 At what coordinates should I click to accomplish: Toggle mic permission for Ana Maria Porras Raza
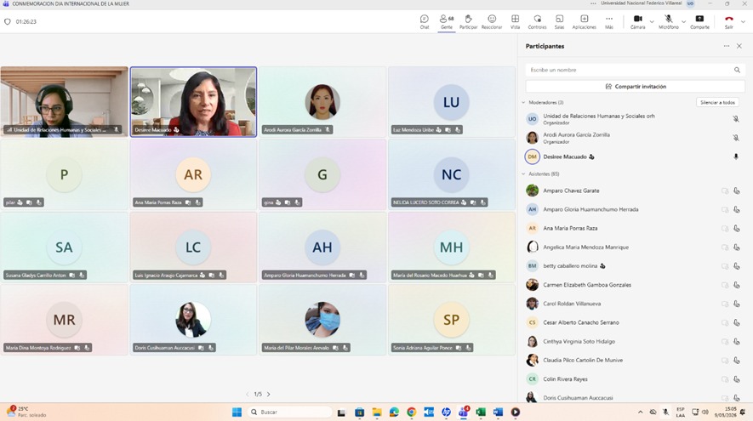(x=736, y=229)
